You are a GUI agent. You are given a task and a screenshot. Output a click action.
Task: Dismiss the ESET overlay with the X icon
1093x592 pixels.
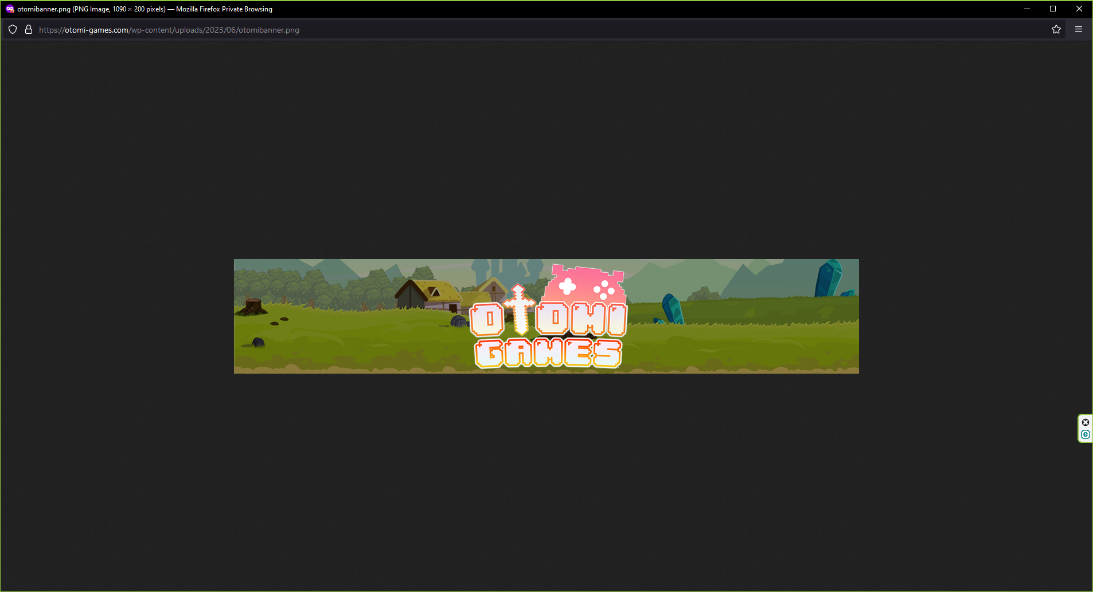(1085, 422)
